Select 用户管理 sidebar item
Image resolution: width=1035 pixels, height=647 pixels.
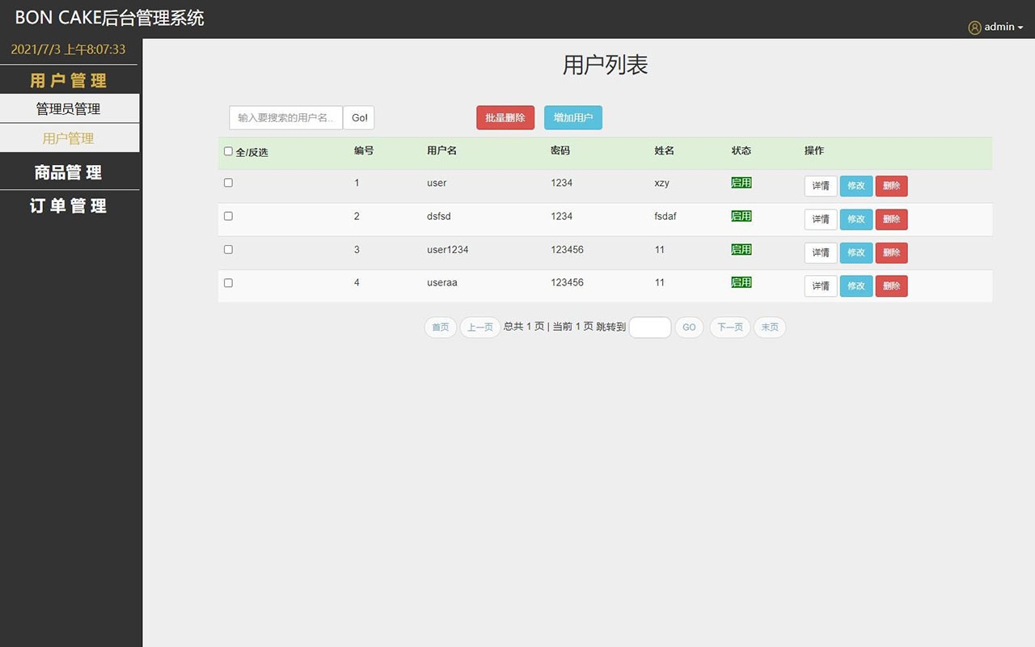click(x=69, y=138)
